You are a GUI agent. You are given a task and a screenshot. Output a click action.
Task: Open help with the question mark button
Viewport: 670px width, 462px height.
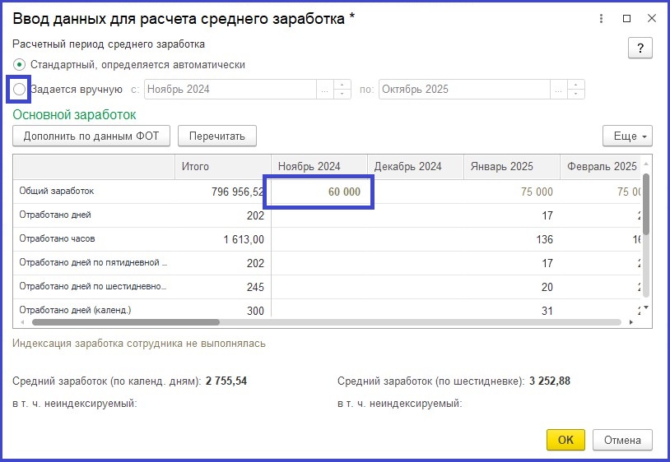[640, 48]
